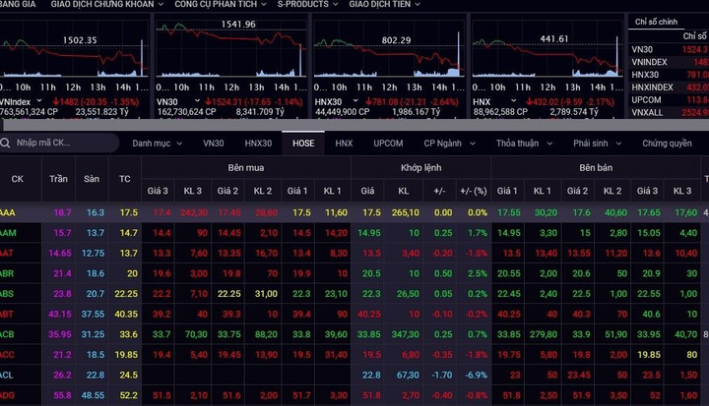This screenshot has width=709, height=406.
Task: Sort by the Trần column header
Action: point(61,179)
